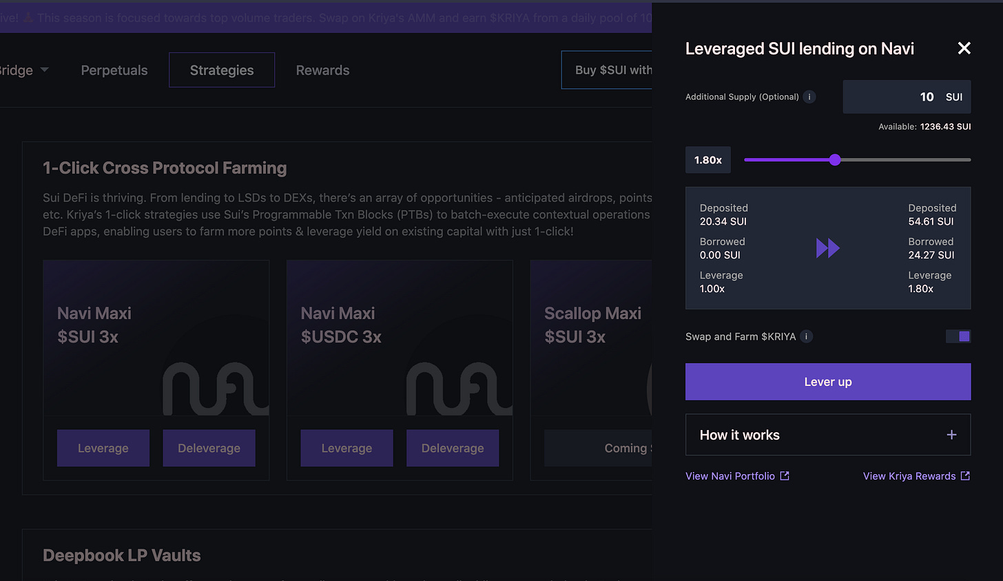Expand the How it works section
This screenshot has height=581, width=1003.
[x=828, y=435]
